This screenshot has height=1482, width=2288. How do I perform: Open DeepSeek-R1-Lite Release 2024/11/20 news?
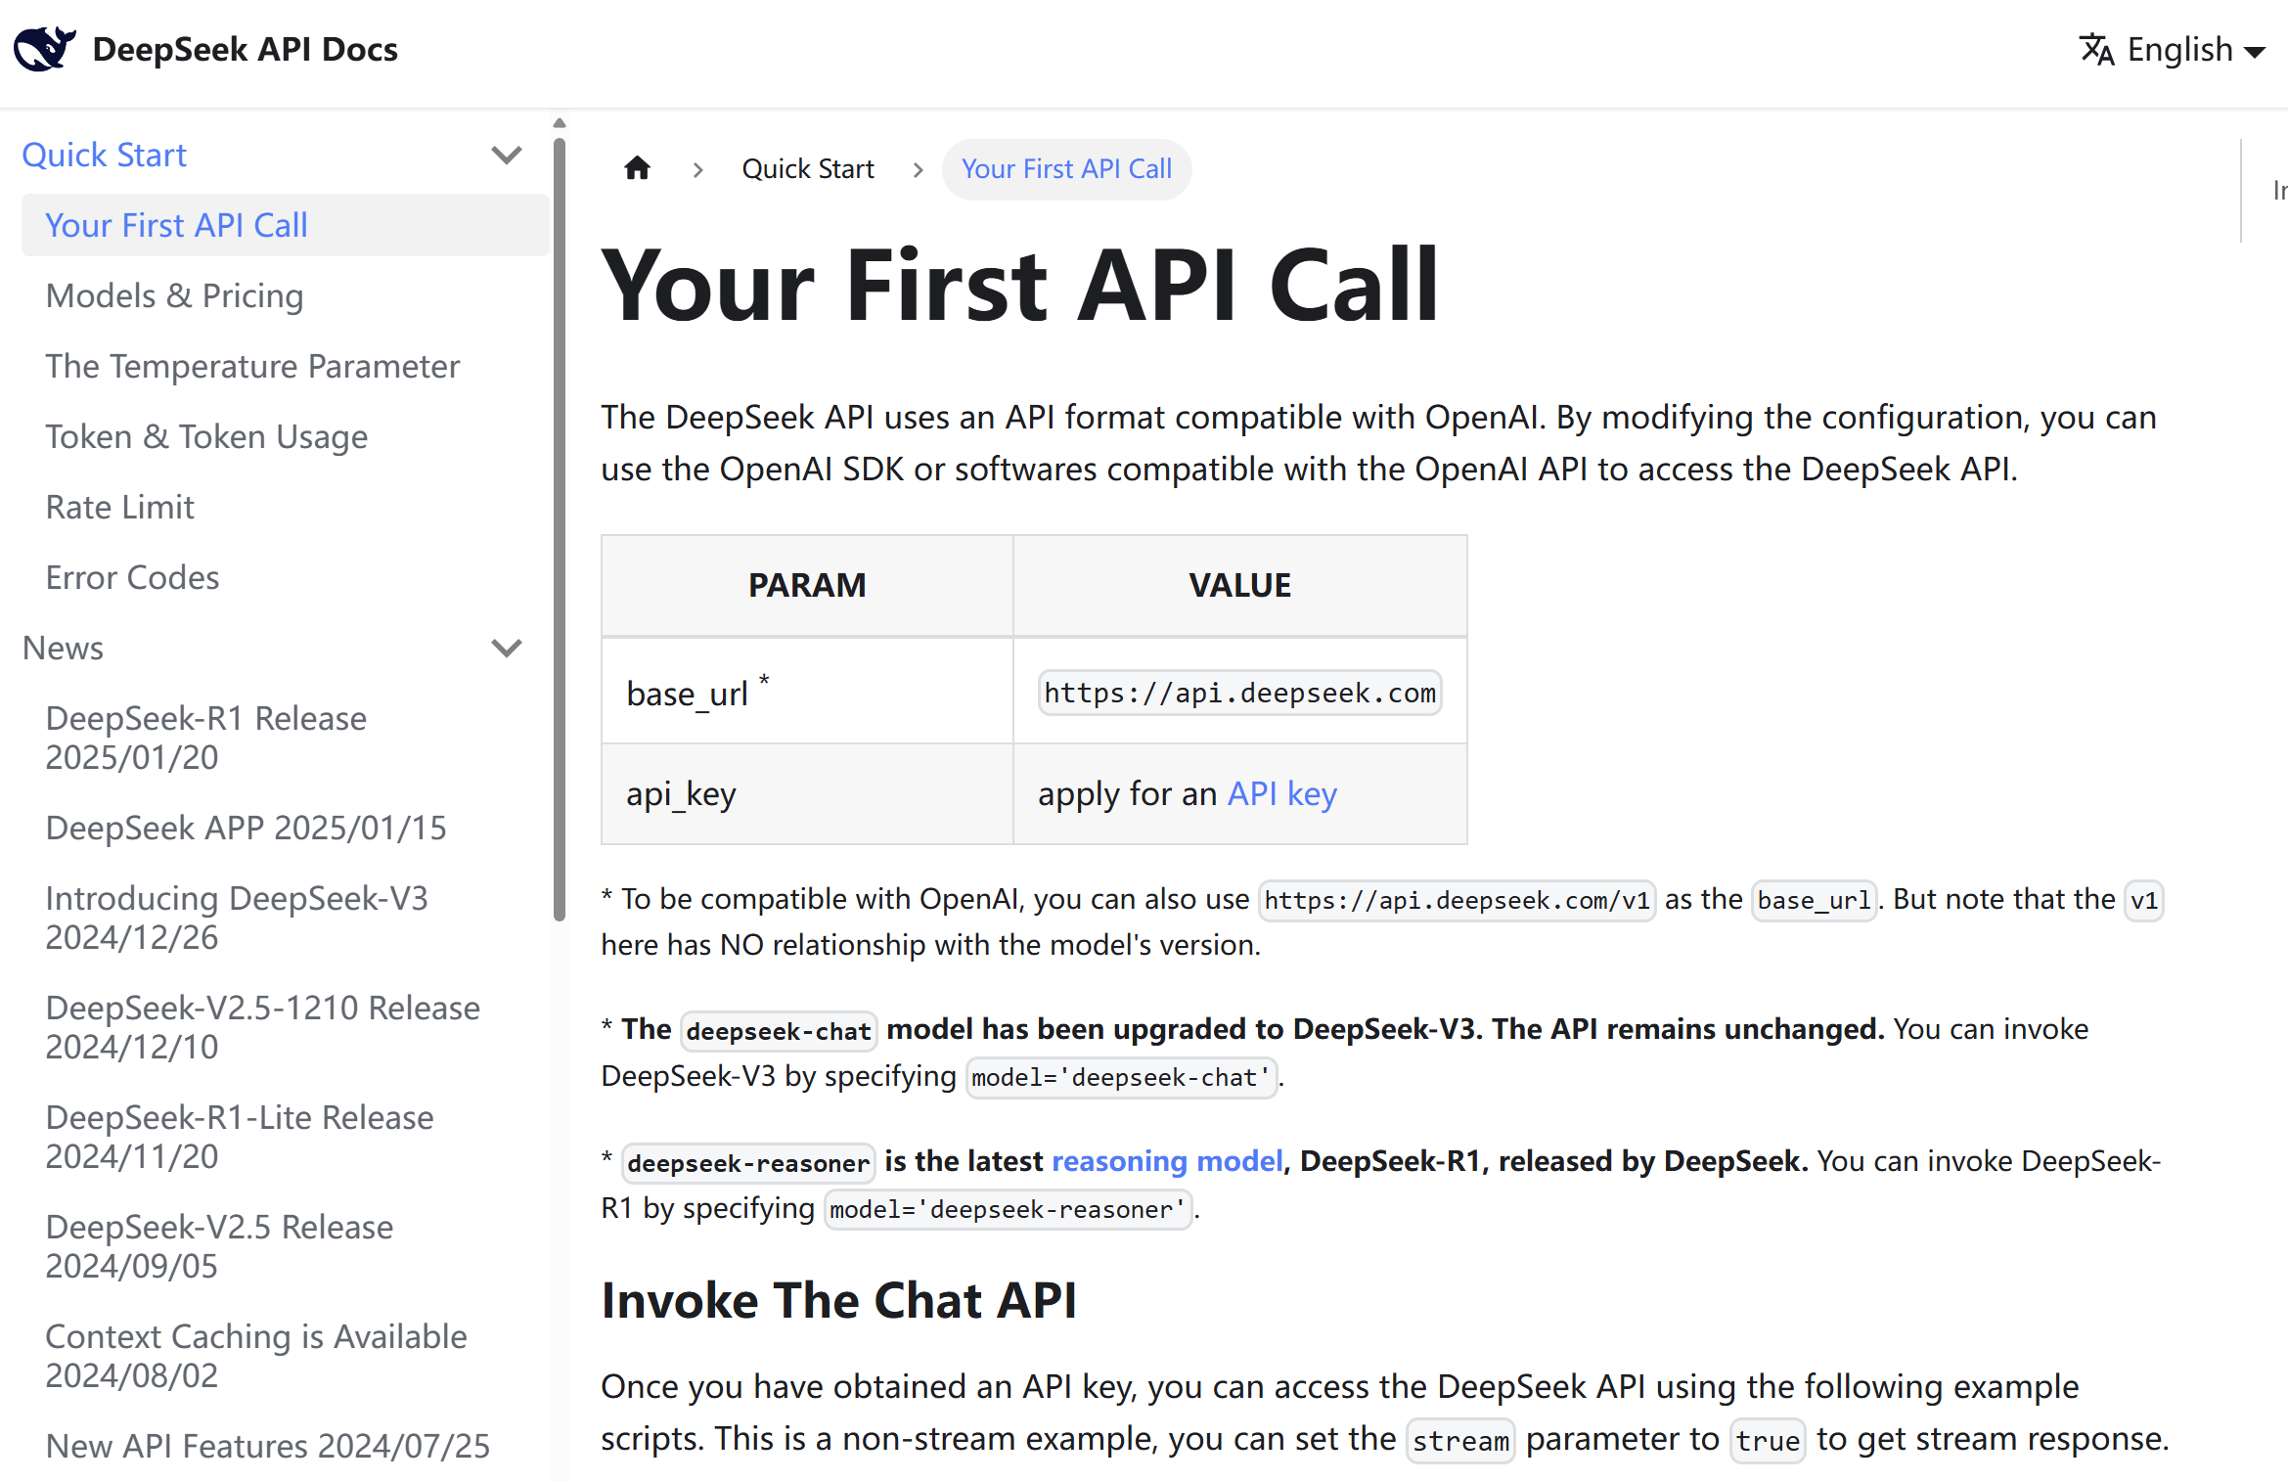point(240,1137)
